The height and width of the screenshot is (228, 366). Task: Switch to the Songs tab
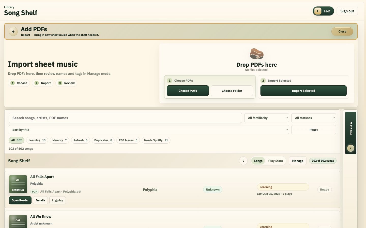coord(258,161)
